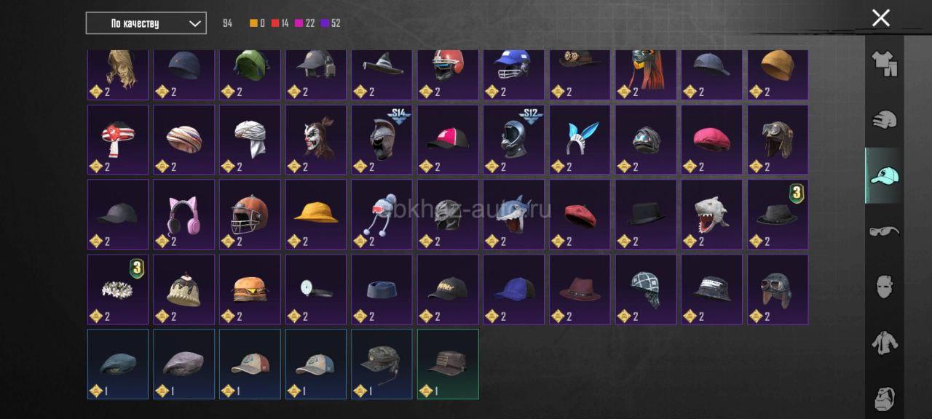Select the highlighted cap headwear tab

(884, 175)
